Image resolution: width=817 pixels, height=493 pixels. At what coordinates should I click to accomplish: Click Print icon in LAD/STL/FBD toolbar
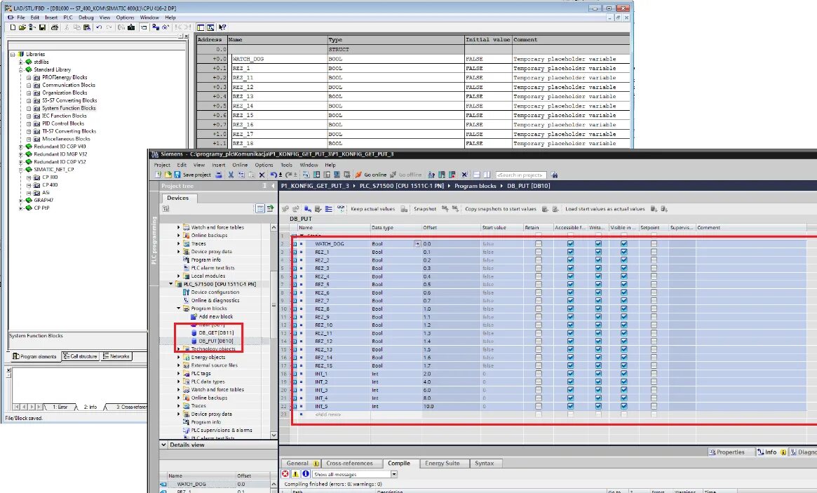[x=55, y=27]
